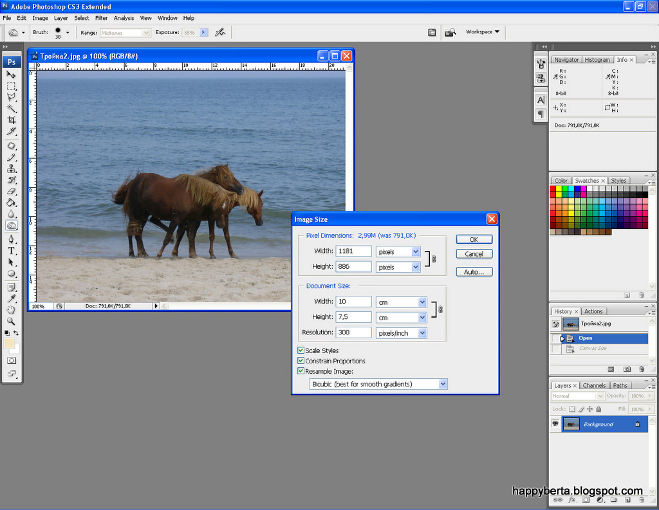Select the History Brush tool
Image resolution: width=659 pixels, height=510 pixels.
point(12,180)
